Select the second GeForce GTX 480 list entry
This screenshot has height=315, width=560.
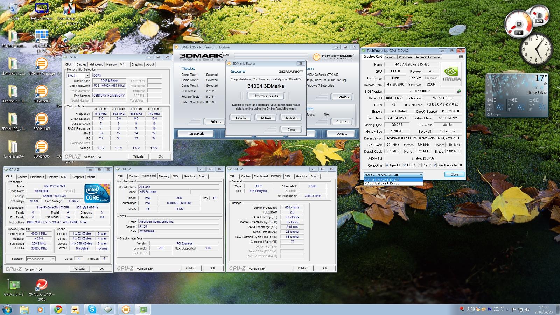point(393,183)
